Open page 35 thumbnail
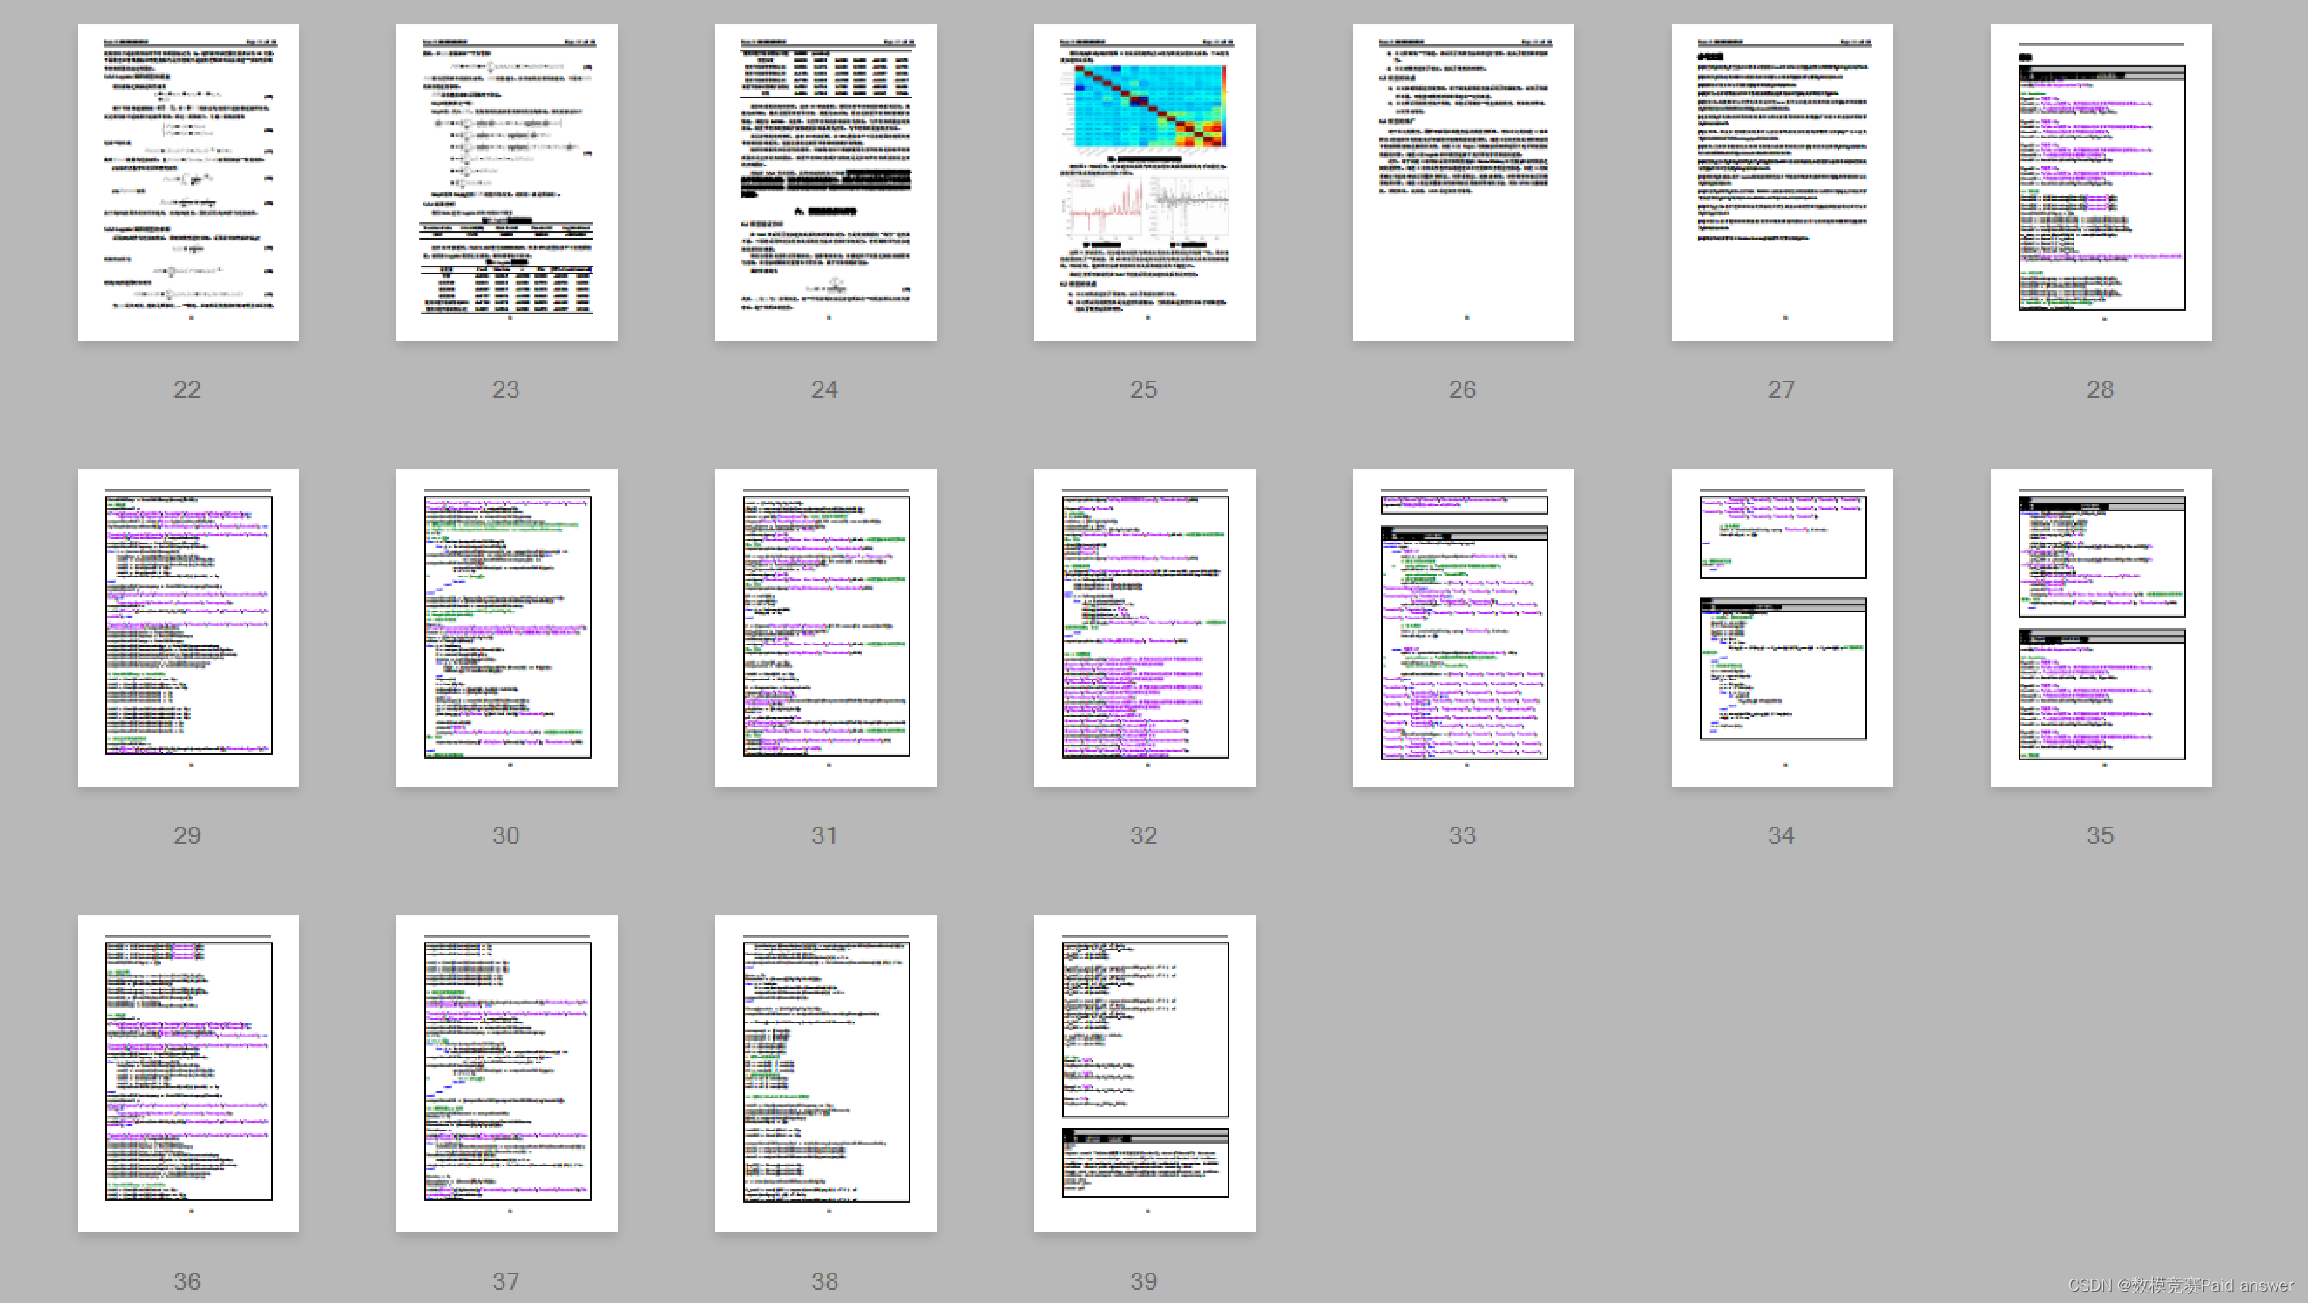This screenshot has width=2308, height=1303. pos(2101,628)
